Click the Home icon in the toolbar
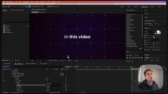This screenshot has width=168, height=94. [x=4, y=7]
